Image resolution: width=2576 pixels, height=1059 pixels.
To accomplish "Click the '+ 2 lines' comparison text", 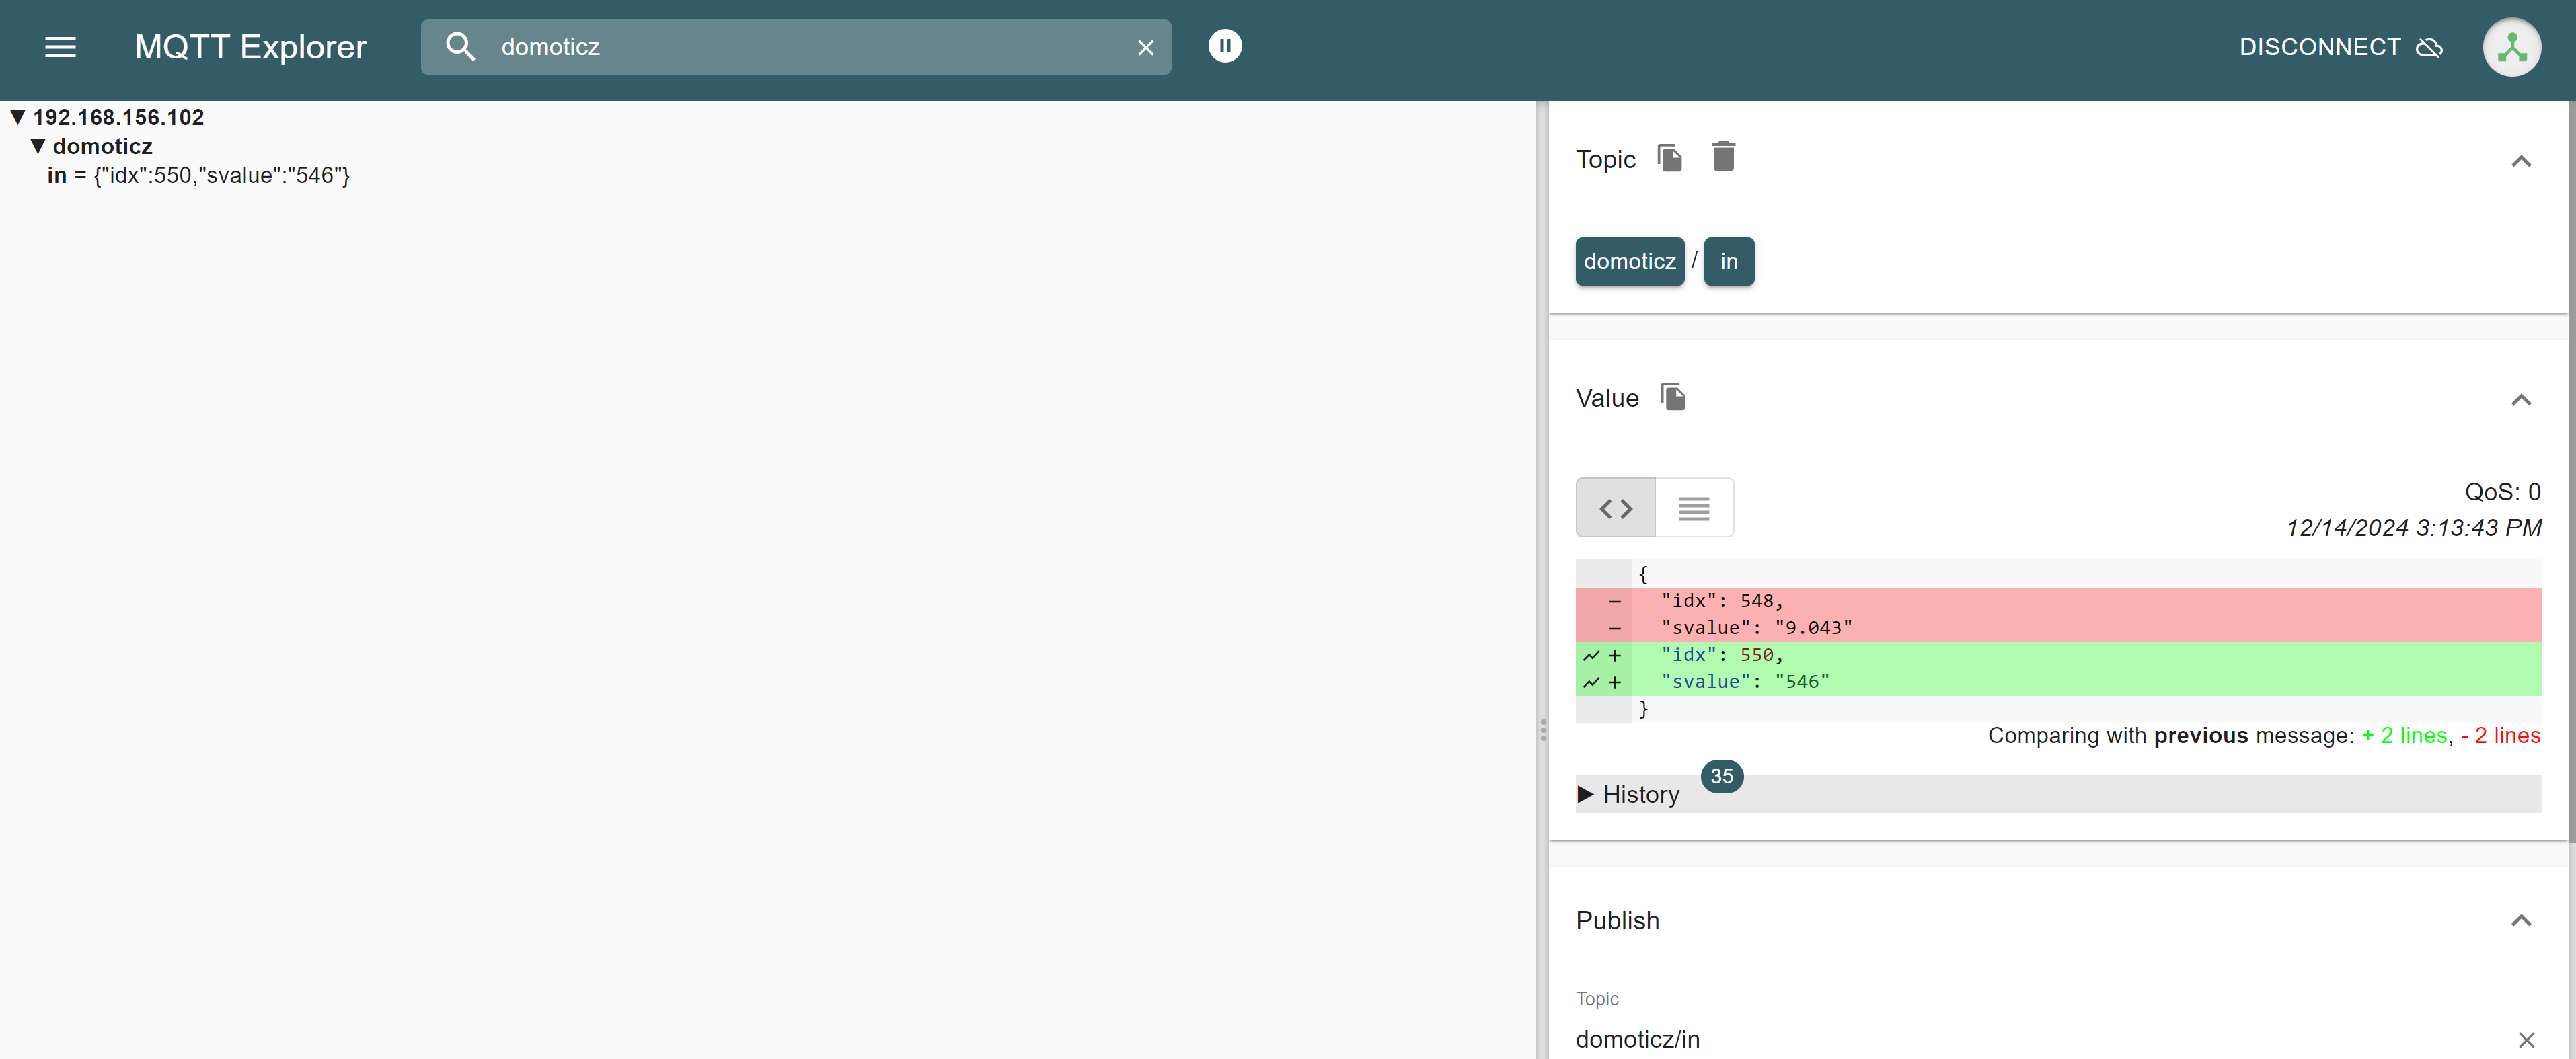I will 2404,736.
